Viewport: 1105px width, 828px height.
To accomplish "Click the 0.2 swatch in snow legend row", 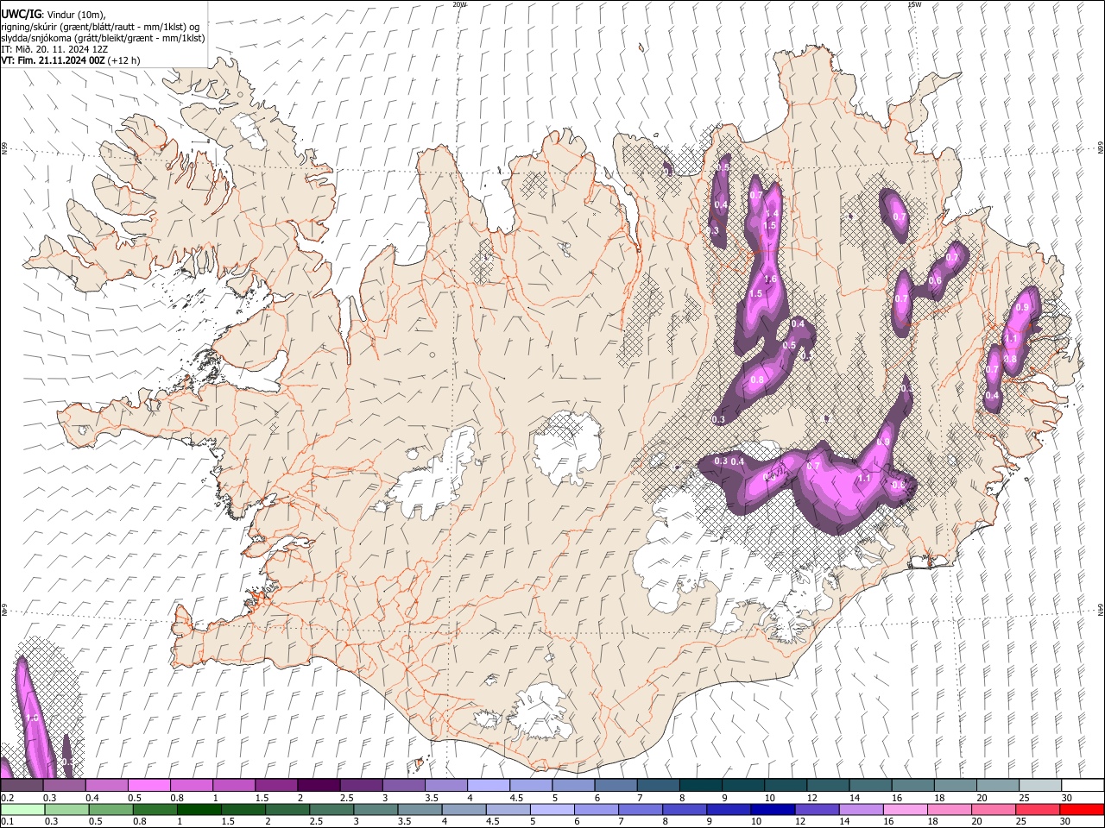I will tap(22, 786).
